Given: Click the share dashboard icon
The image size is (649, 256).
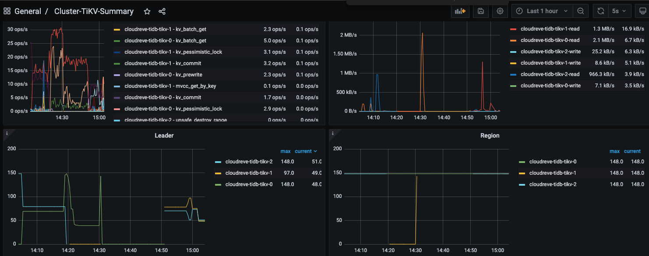Looking at the screenshot, I should [162, 11].
